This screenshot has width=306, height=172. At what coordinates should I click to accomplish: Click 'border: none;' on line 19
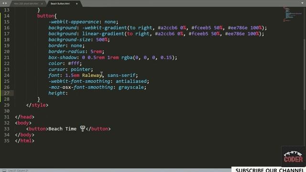point(66,46)
